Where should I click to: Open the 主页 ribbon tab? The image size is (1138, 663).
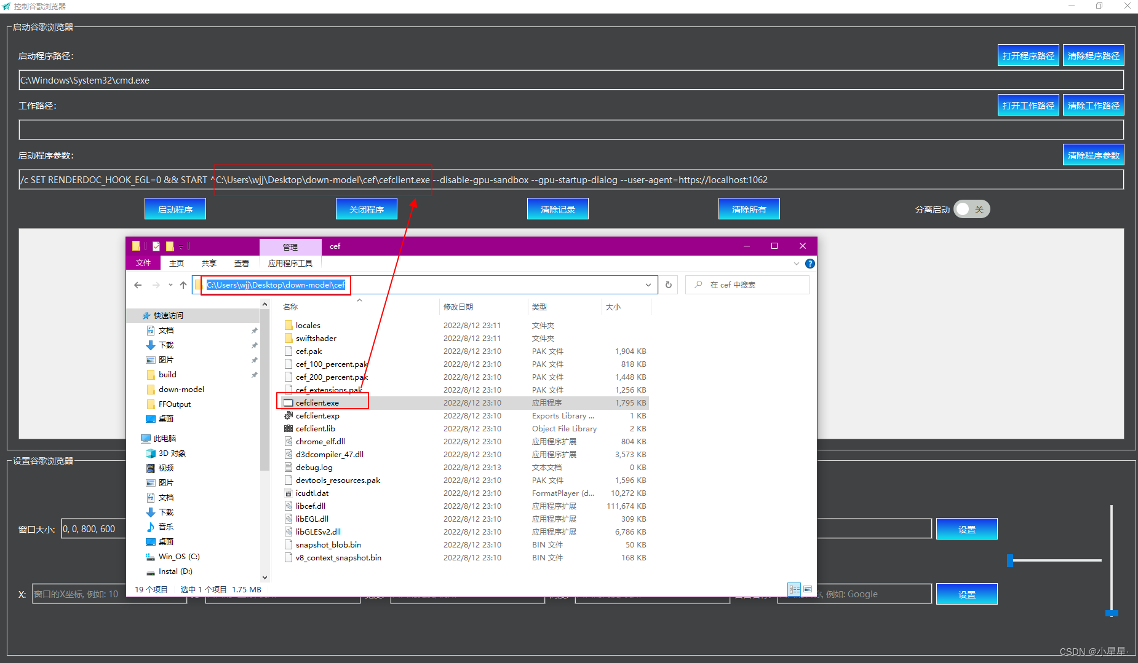(177, 263)
